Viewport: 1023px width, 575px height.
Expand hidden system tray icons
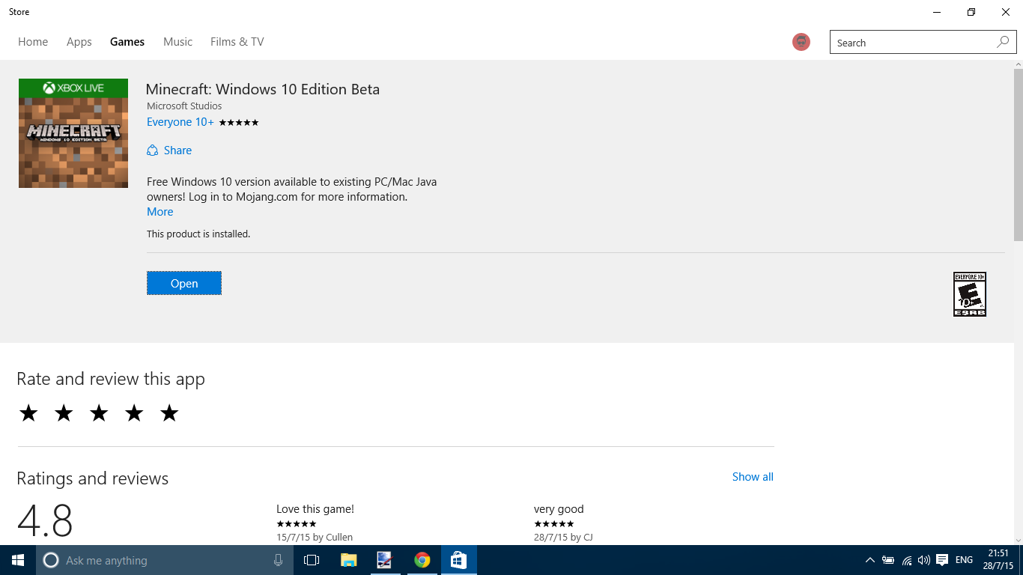point(869,560)
